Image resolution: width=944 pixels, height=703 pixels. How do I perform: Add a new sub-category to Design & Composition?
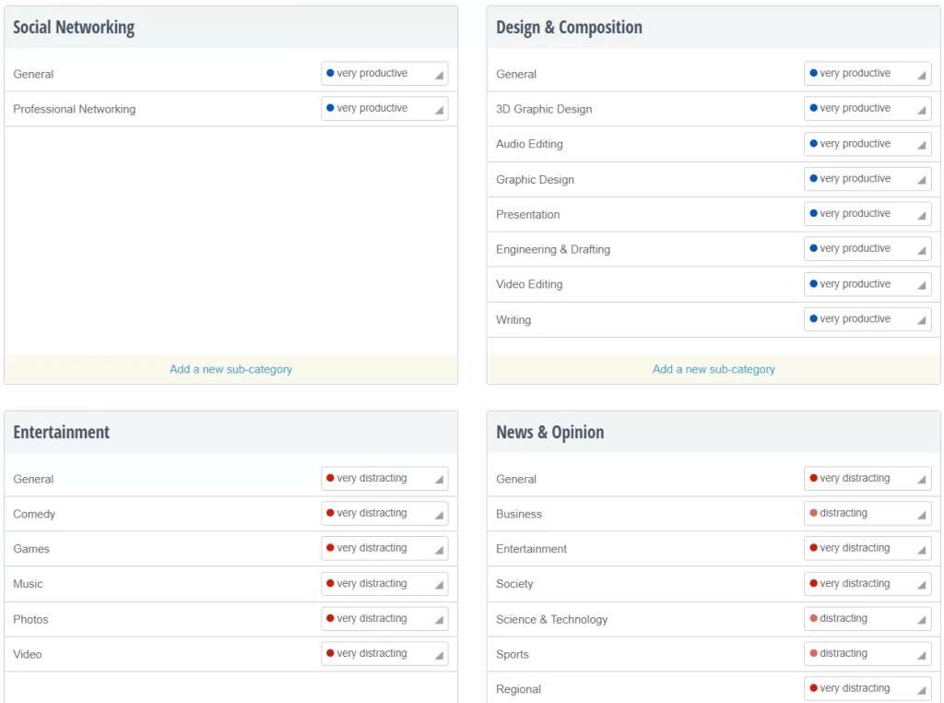(x=714, y=369)
